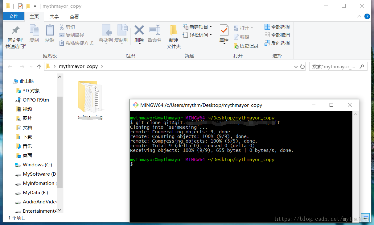Click large icons view button
The image size is (374, 225).
point(365,218)
